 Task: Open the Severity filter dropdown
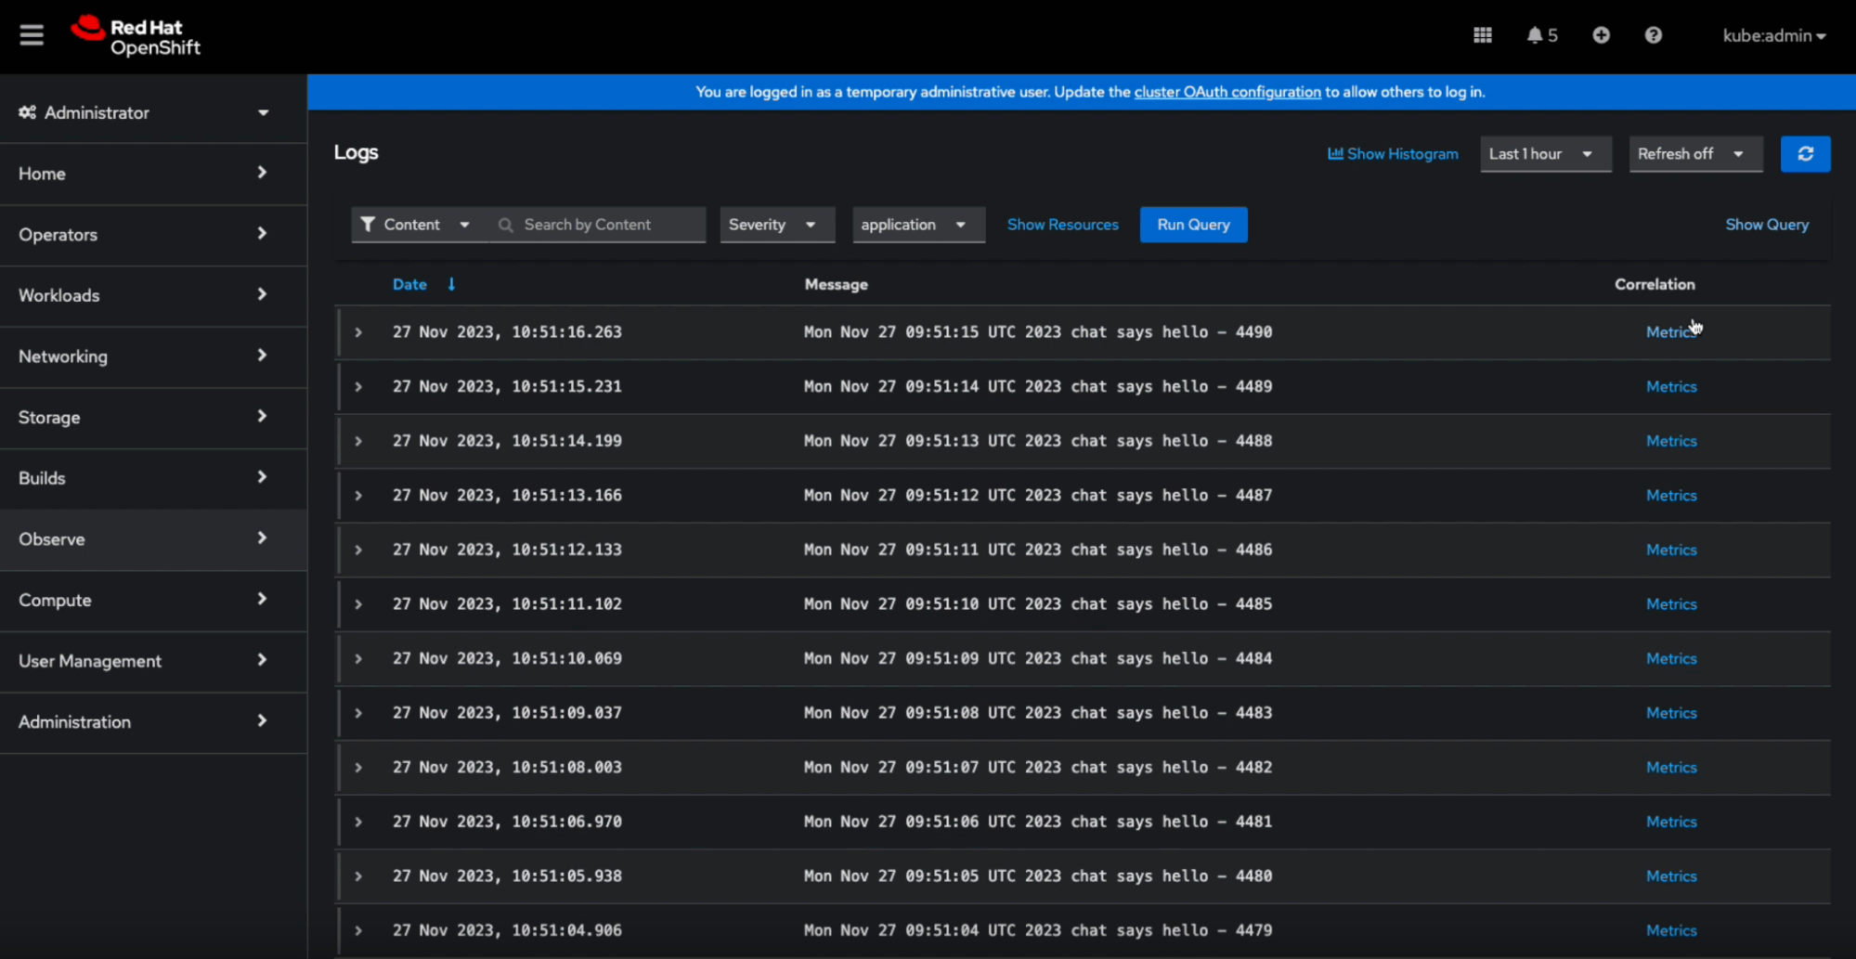772,225
